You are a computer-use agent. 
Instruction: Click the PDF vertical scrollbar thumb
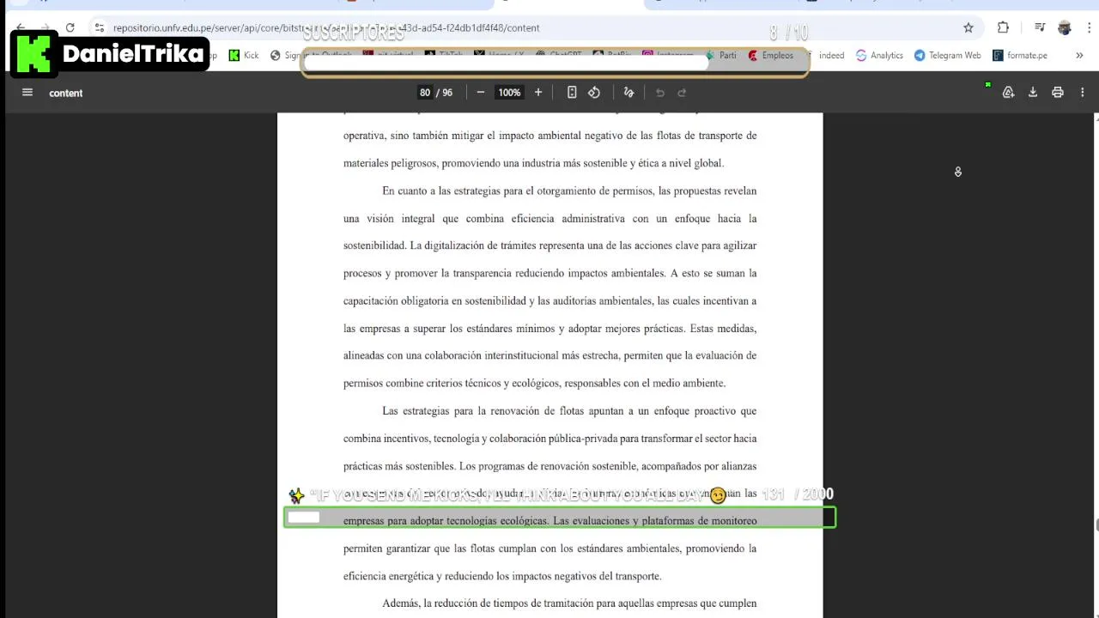pos(1096,525)
